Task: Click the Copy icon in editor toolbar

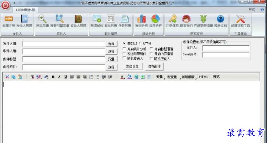Action: [x=13, y=77]
